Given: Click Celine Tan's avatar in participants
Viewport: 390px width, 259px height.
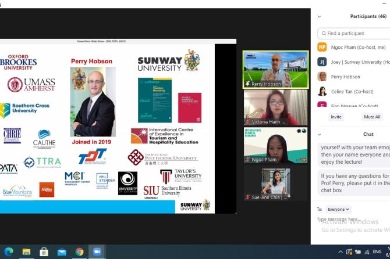Looking at the screenshot, I should pyautogui.click(x=322, y=91).
